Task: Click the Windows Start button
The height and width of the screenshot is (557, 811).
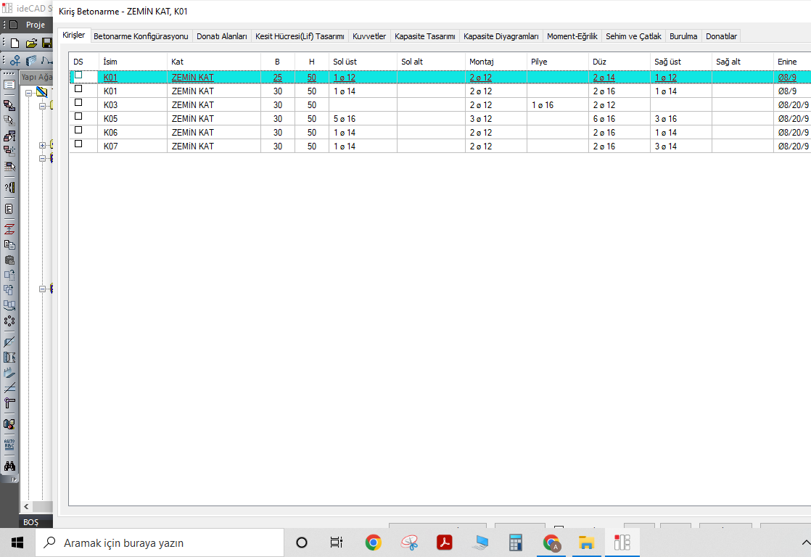Action: [x=17, y=542]
